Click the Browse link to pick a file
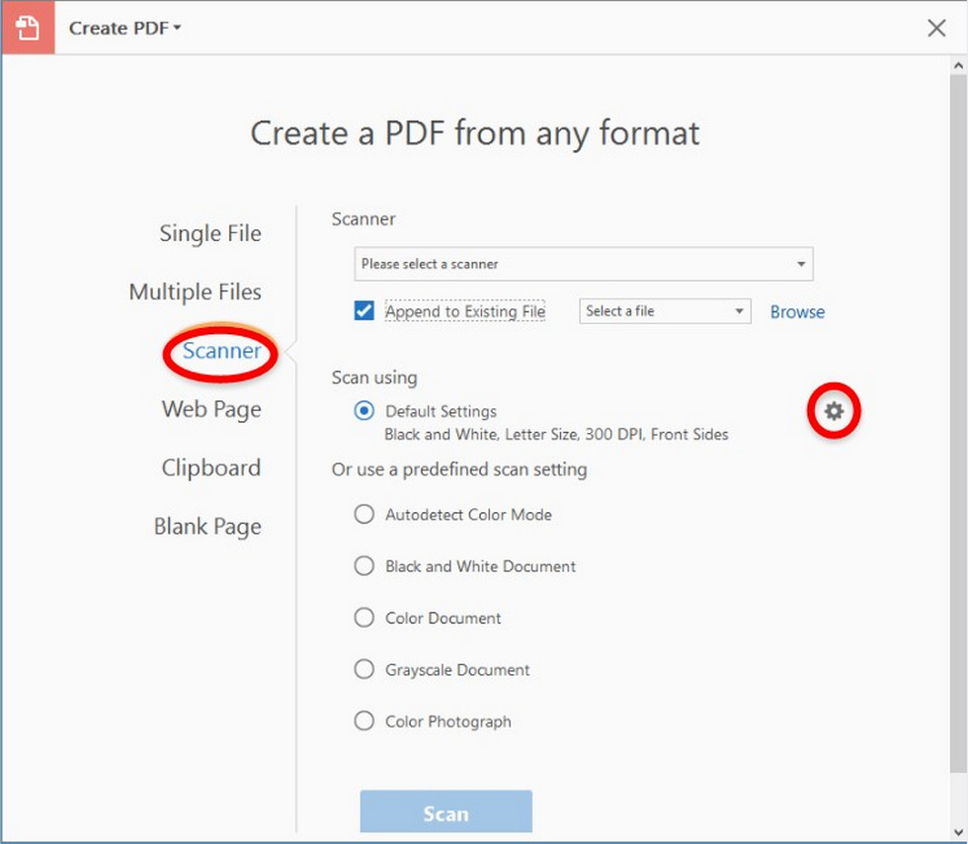 [797, 311]
